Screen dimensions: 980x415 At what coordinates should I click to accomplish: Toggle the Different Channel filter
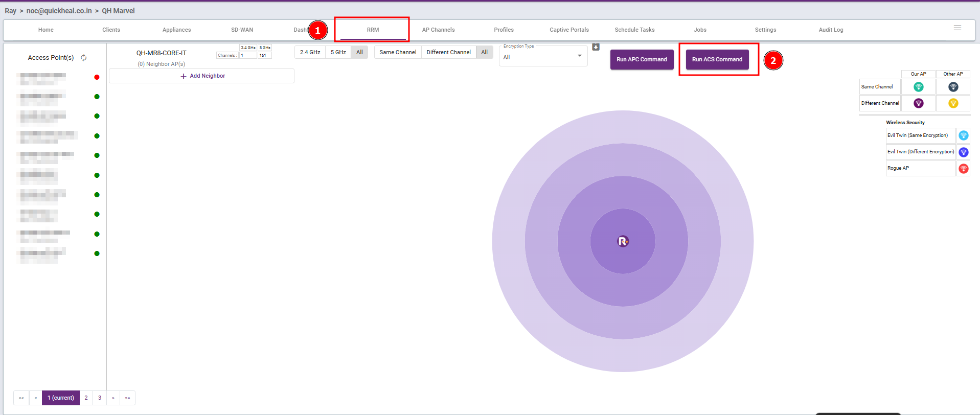click(448, 52)
